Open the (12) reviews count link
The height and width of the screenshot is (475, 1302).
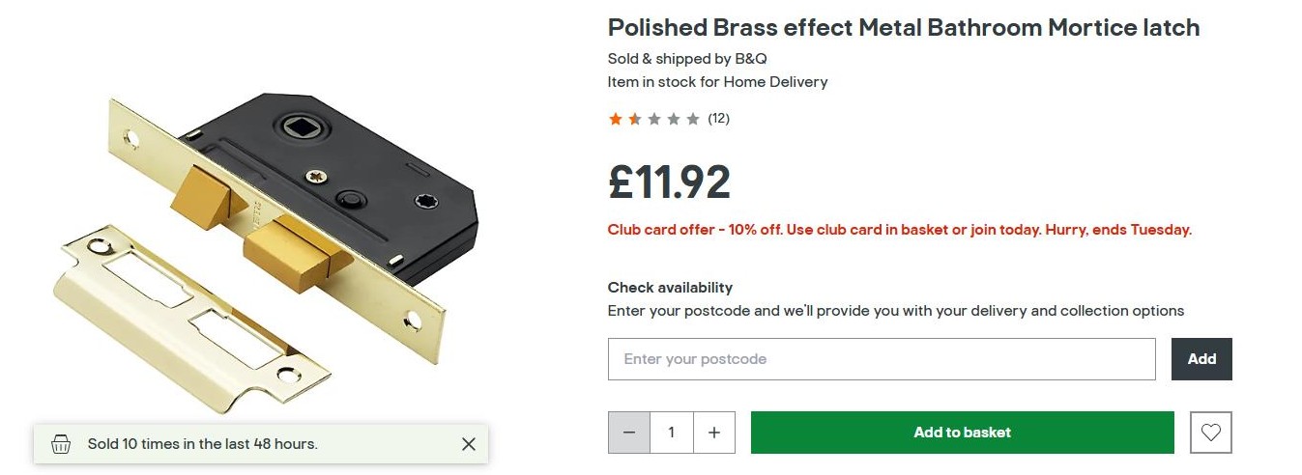(x=718, y=119)
